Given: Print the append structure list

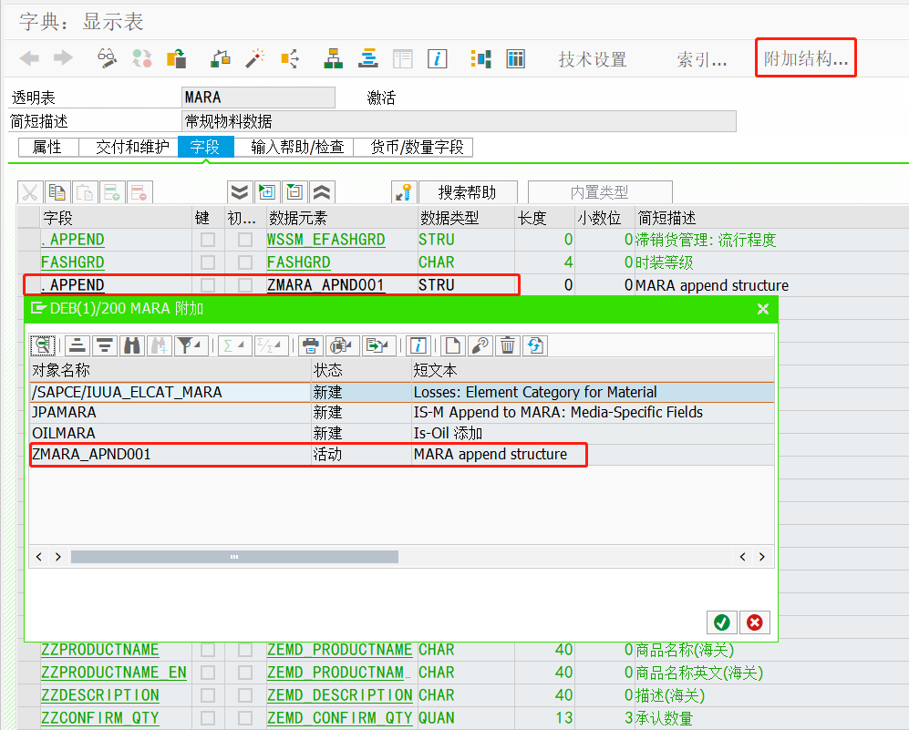Looking at the screenshot, I should coord(309,345).
